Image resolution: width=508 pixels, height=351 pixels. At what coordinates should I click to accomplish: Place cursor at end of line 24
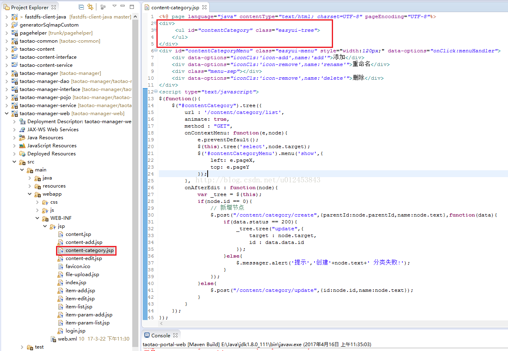click(208, 174)
